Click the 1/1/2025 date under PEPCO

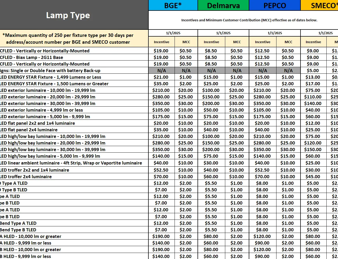275,33
